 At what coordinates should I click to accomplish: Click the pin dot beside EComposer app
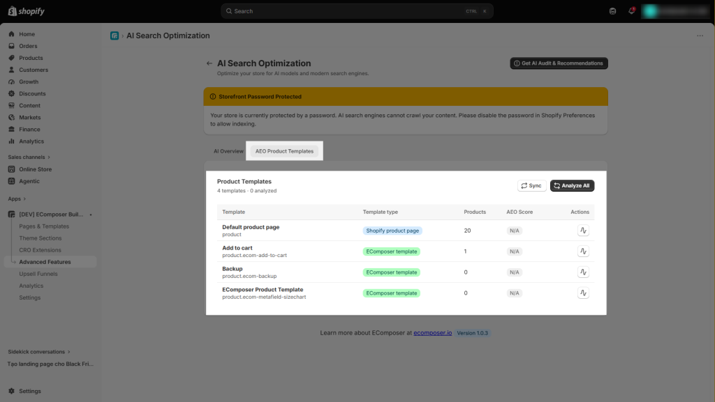pyautogui.click(x=91, y=215)
